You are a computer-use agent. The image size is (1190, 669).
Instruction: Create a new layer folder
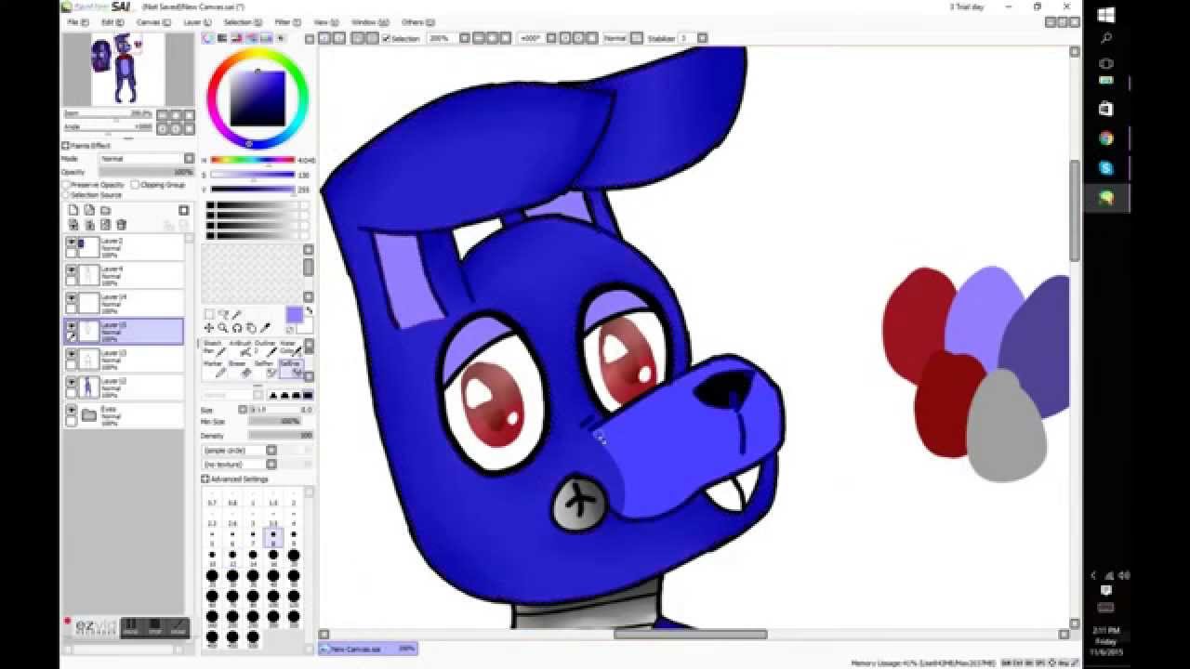tap(105, 211)
